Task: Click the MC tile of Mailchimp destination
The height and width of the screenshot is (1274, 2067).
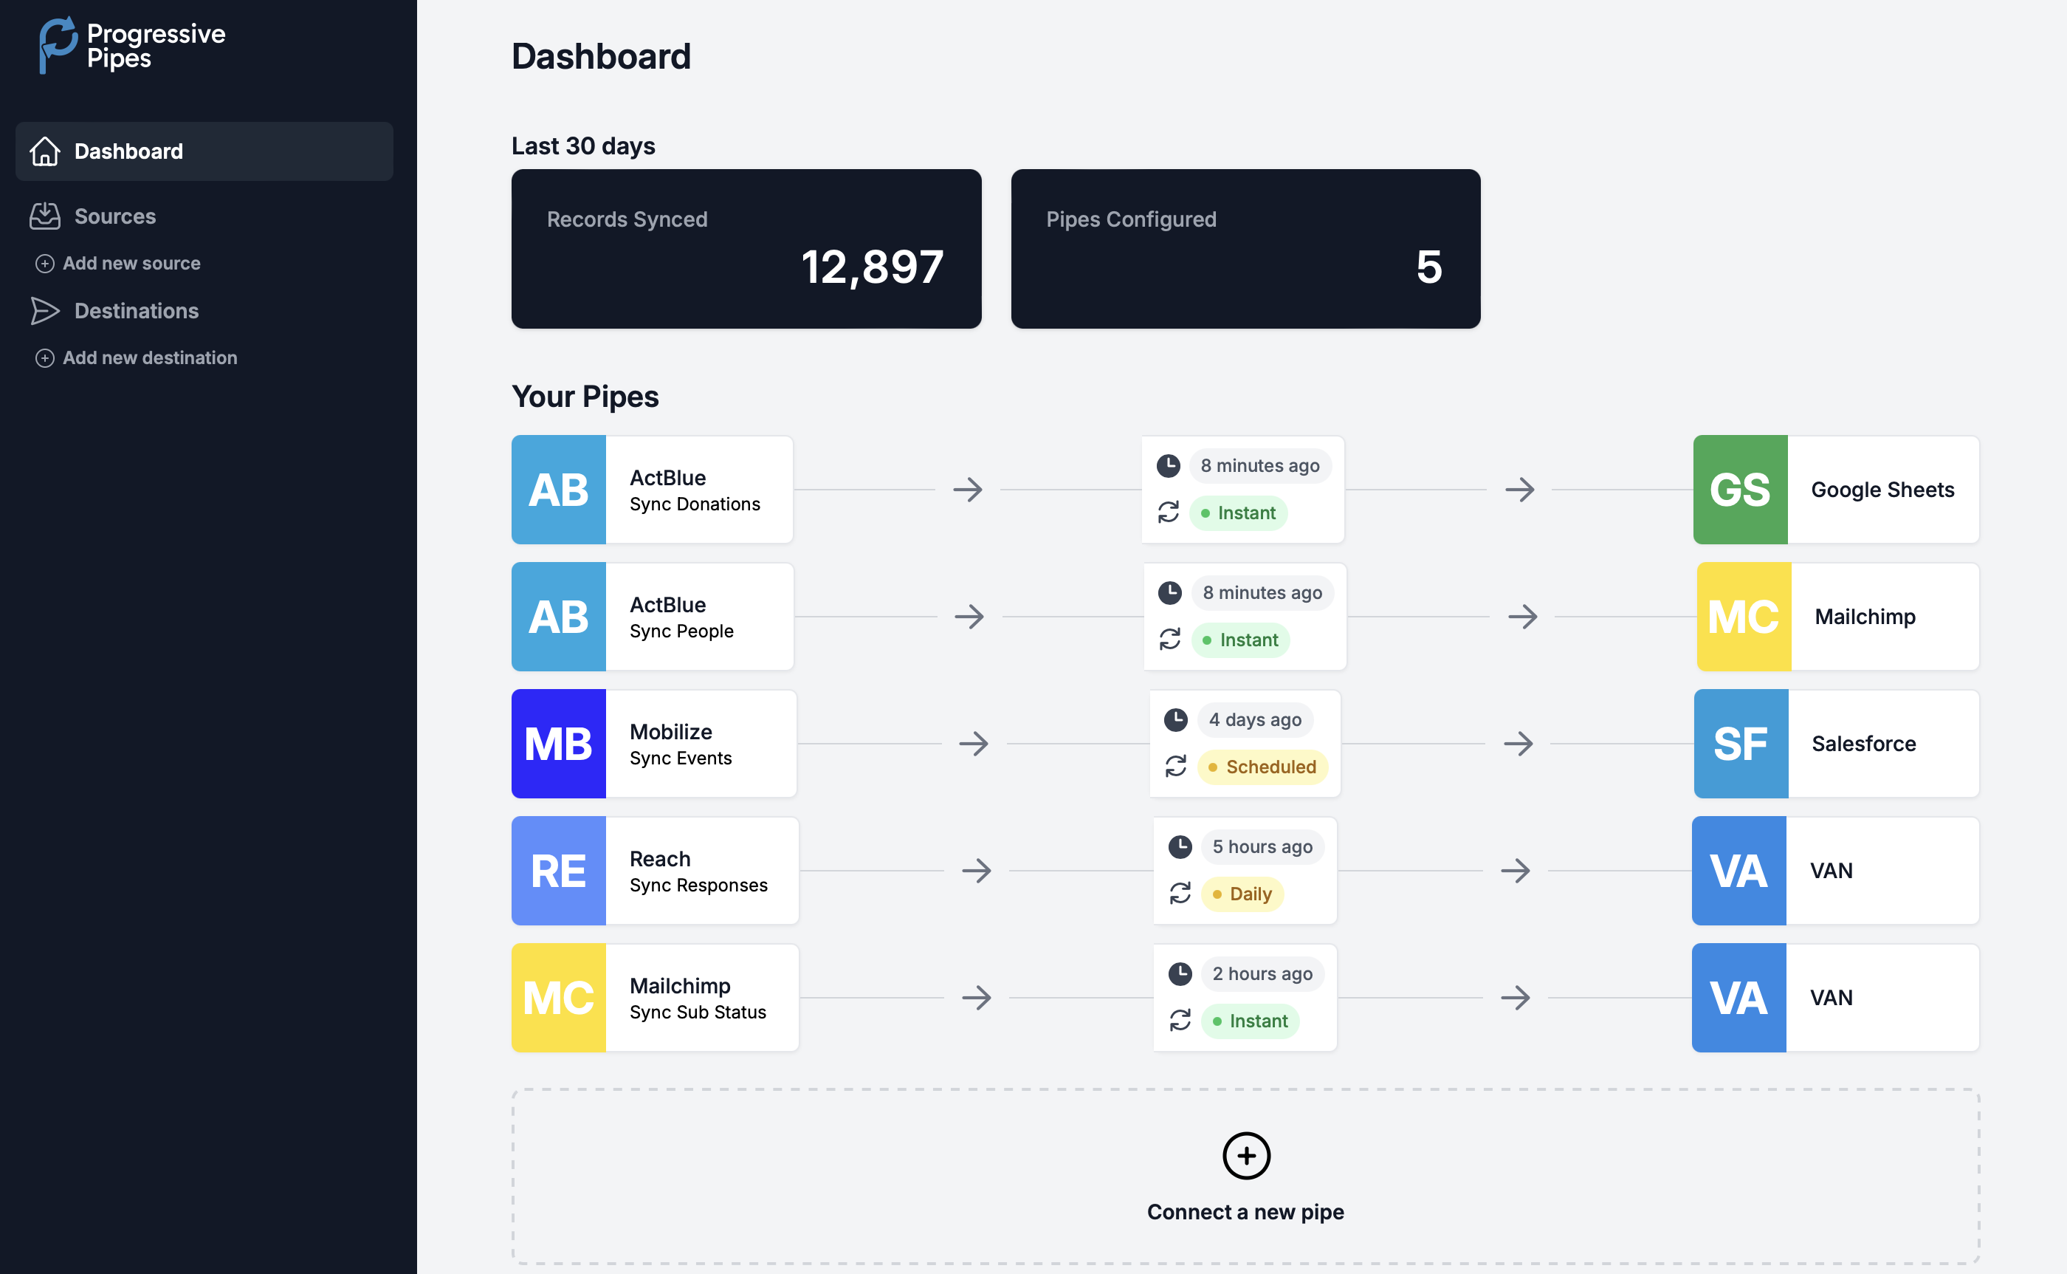Action: pyautogui.click(x=1744, y=617)
